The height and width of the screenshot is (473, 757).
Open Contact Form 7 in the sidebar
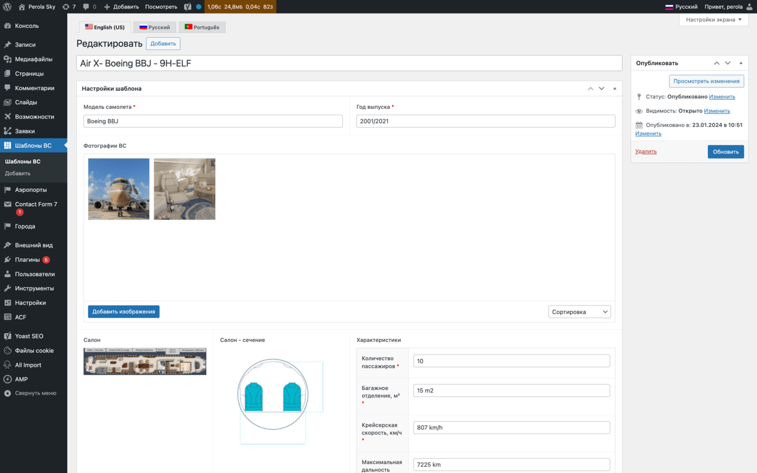(x=36, y=204)
